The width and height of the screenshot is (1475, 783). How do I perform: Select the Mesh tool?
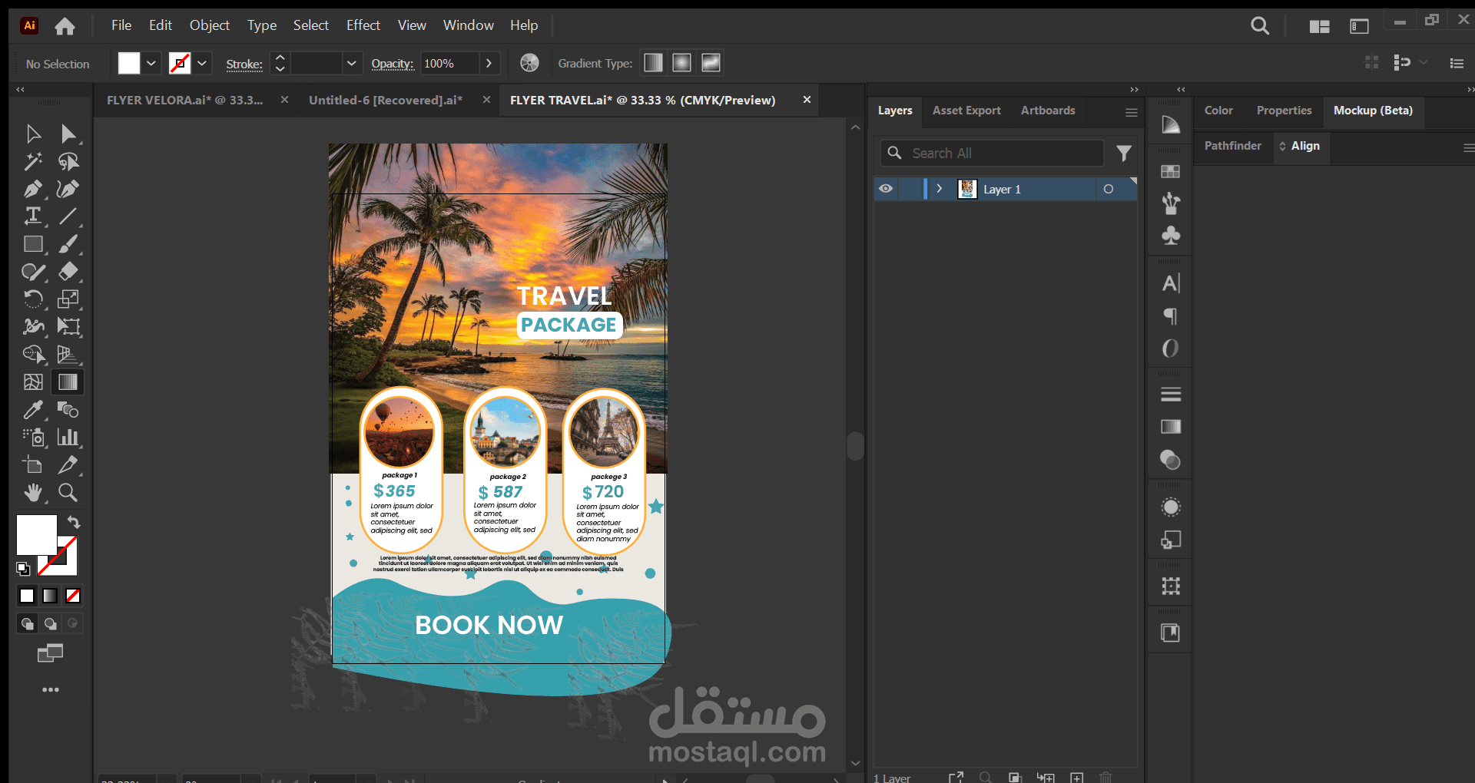(33, 382)
